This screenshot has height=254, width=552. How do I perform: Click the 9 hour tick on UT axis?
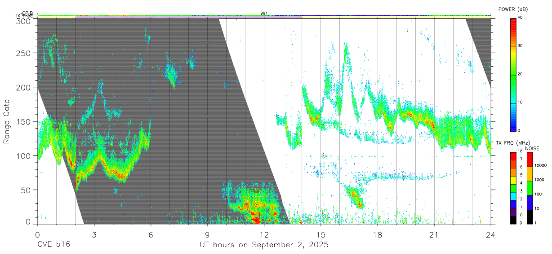207,235
